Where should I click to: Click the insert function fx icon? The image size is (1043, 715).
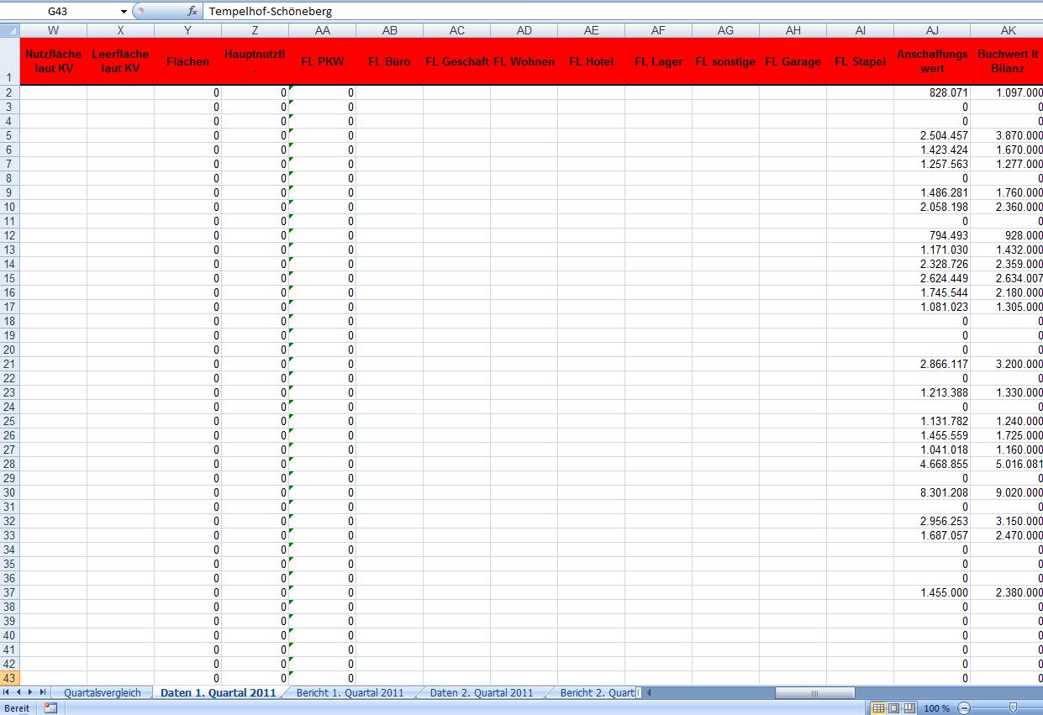[192, 12]
